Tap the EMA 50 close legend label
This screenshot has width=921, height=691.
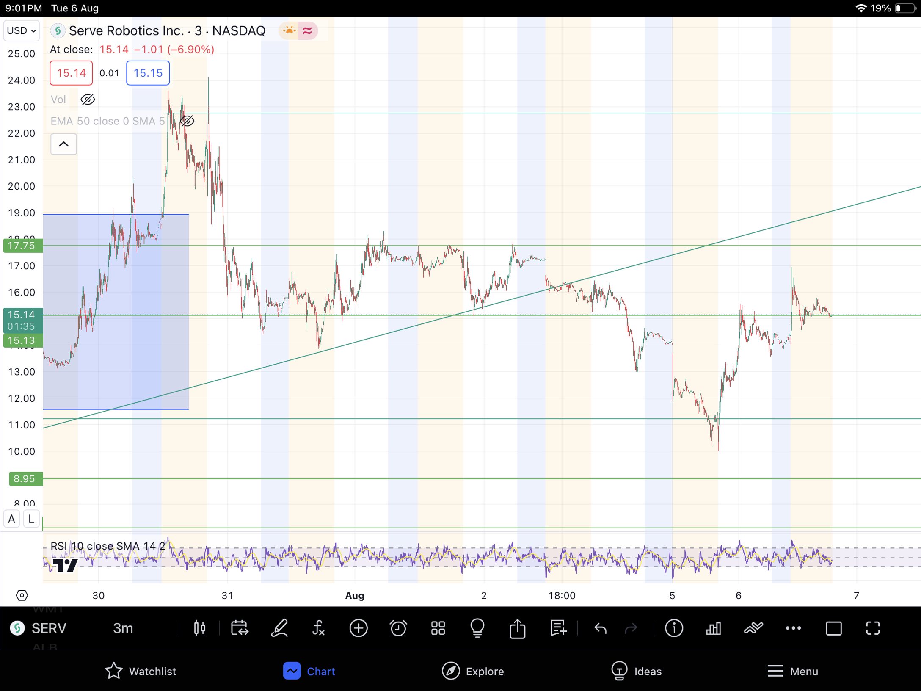pyautogui.click(x=108, y=121)
